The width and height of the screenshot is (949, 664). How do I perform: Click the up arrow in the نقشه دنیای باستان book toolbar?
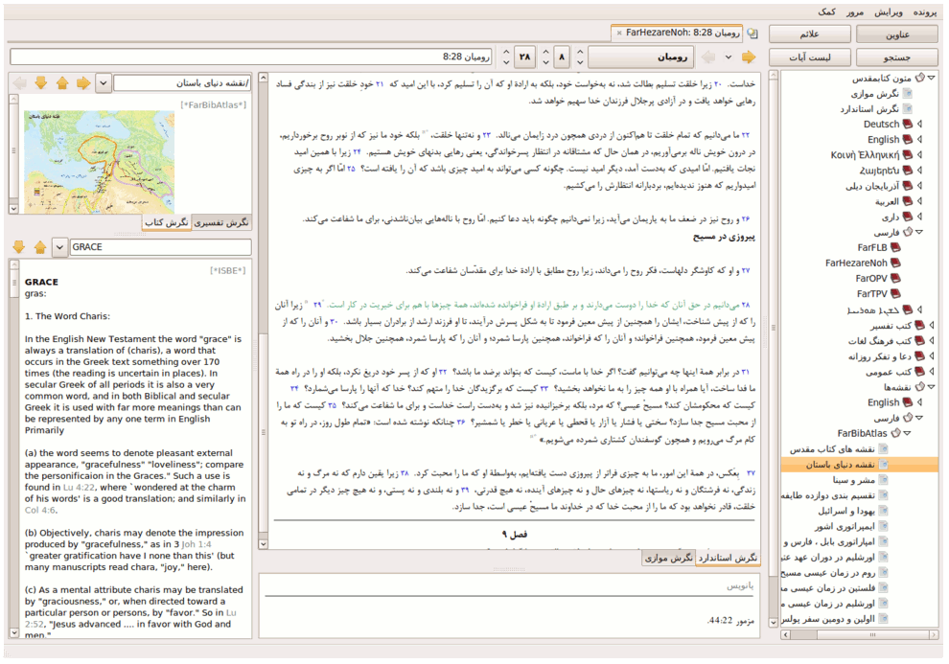click(x=61, y=82)
